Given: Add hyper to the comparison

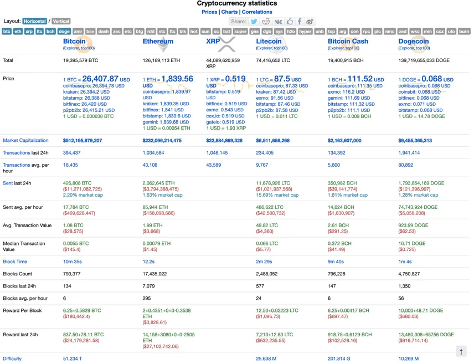Looking at the screenshot, I should [305, 32].
